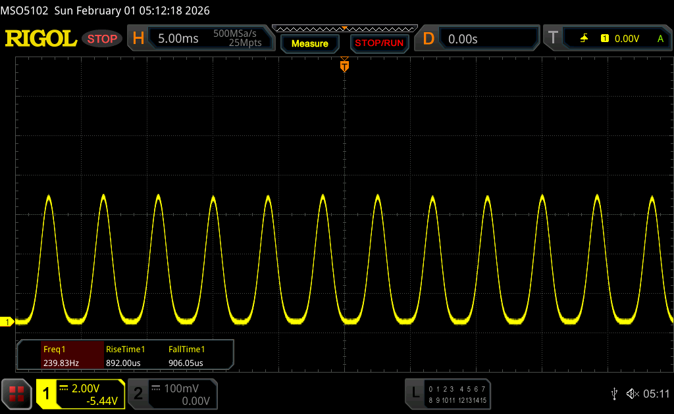The height and width of the screenshot is (414, 674).
Task: Select the rising edge trigger icon
Action: 584,39
